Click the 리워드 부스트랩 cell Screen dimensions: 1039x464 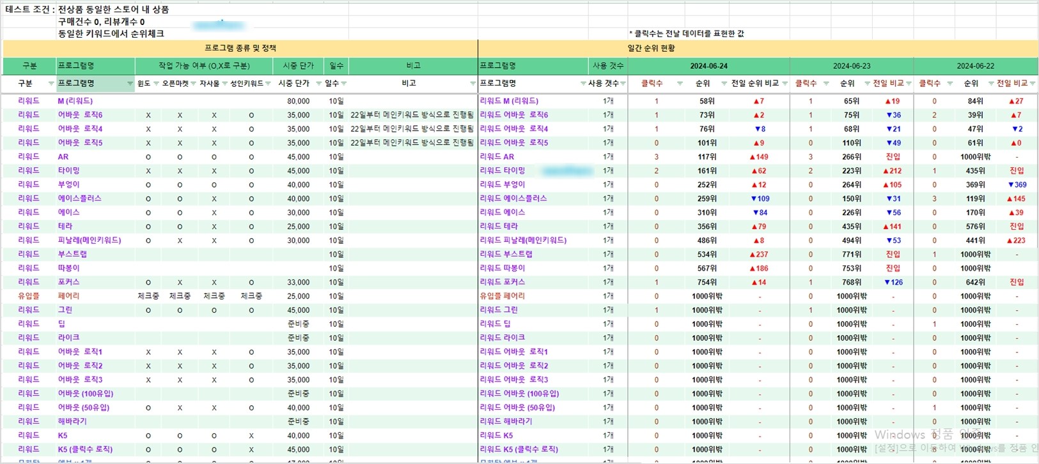506,255
